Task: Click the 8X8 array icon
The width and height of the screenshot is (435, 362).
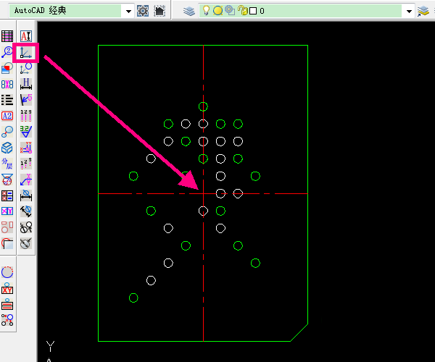Action: 7,84
